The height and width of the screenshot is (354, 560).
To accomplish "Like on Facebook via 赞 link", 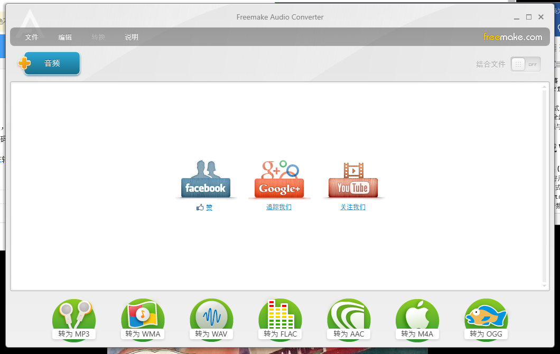I will tap(209, 208).
